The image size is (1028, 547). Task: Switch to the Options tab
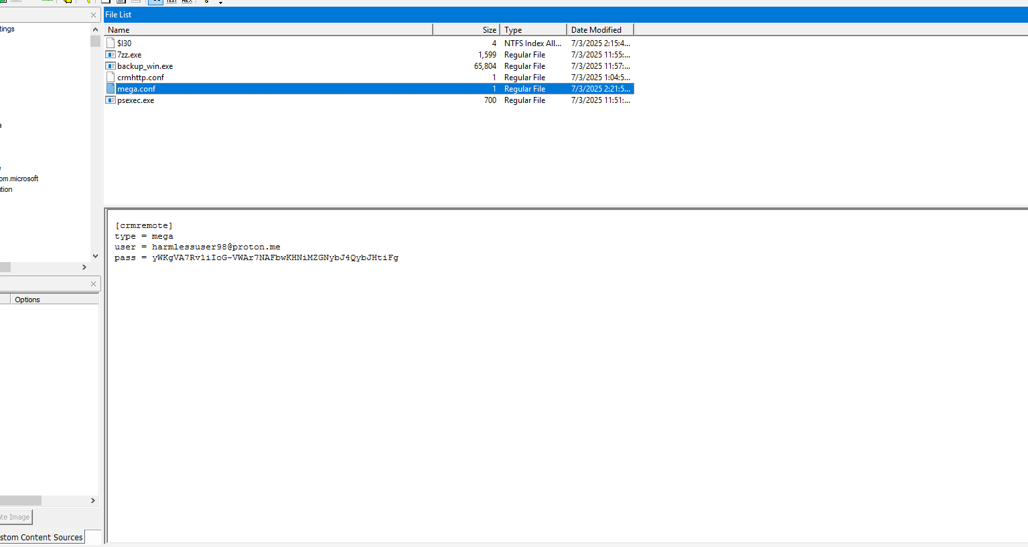tap(27, 299)
